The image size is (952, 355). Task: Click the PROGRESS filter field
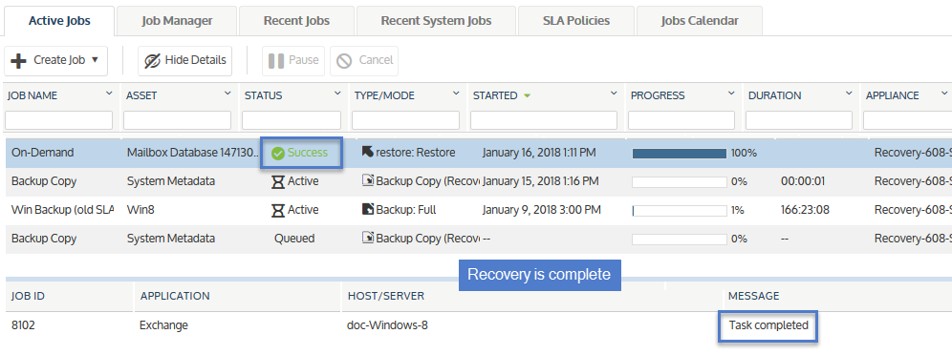pyautogui.click(x=682, y=120)
